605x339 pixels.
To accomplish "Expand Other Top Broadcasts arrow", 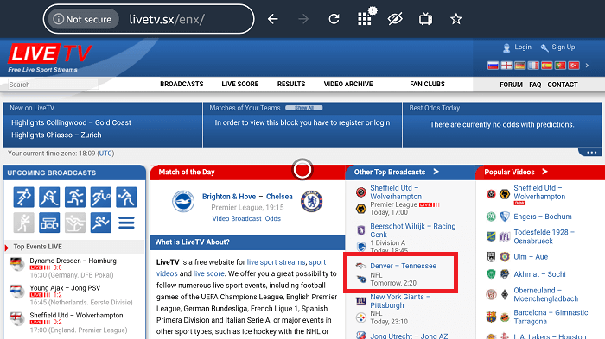I will click(436, 172).
